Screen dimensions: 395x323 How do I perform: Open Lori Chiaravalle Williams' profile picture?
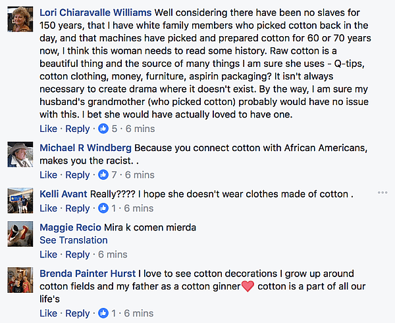click(20, 20)
